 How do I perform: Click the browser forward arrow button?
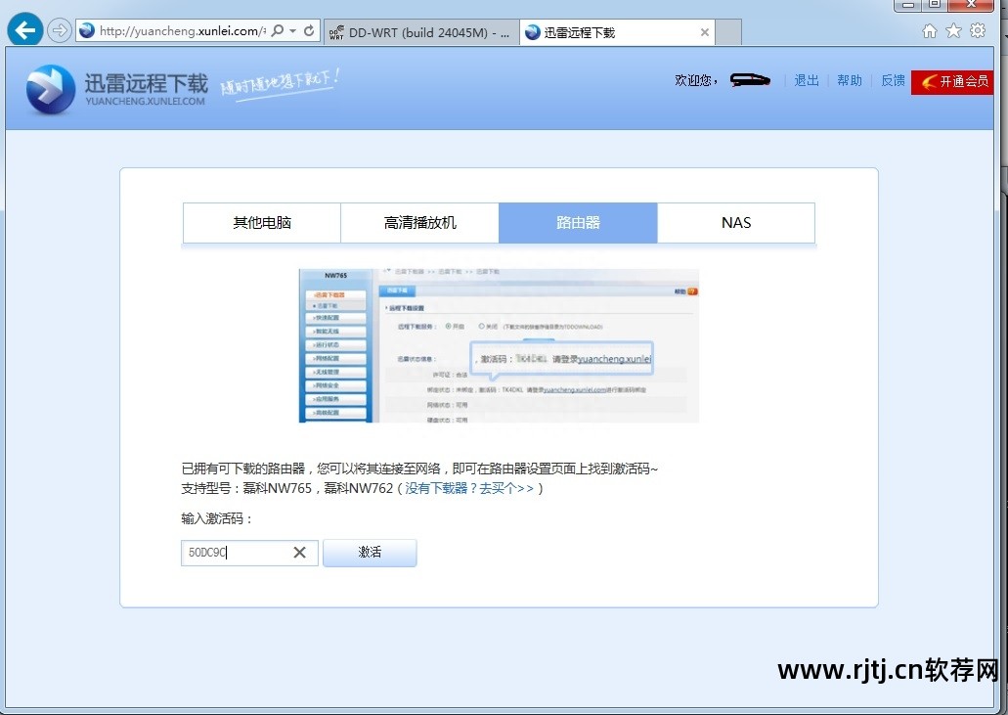click(59, 30)
